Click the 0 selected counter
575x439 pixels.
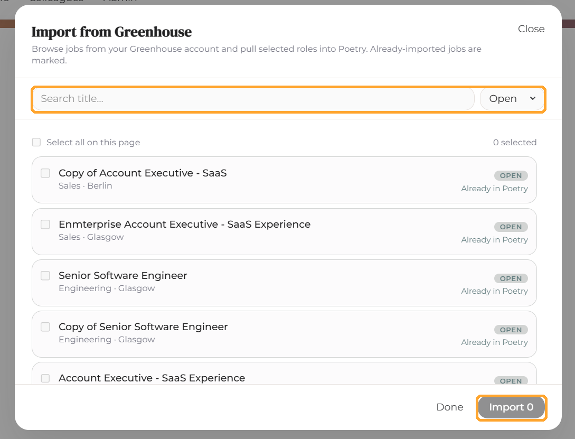pos(514,142)
